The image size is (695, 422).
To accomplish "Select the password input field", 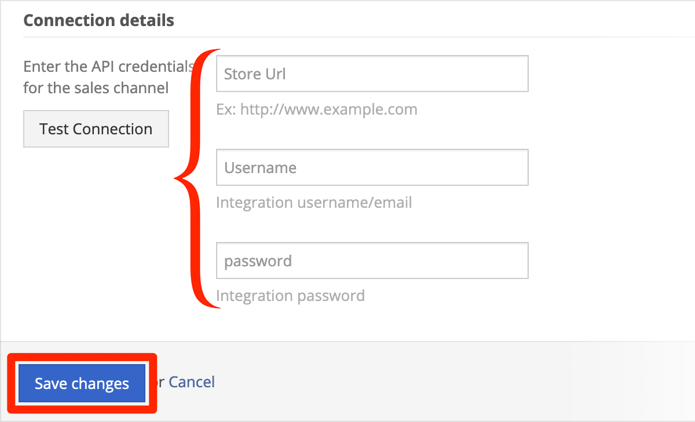I will 372,260.
